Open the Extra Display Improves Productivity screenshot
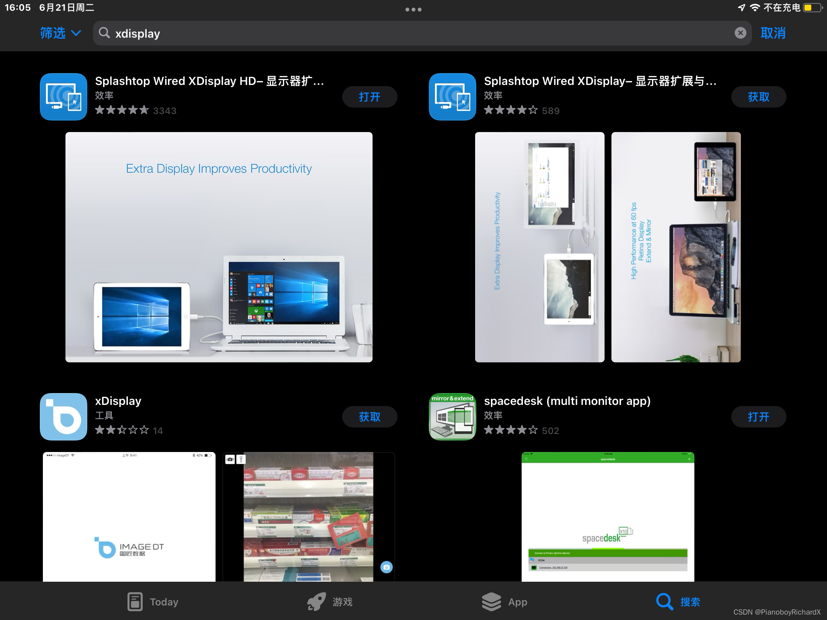Image resolution: width=827 pixels, height=620 pixels. tap(218, 247)
